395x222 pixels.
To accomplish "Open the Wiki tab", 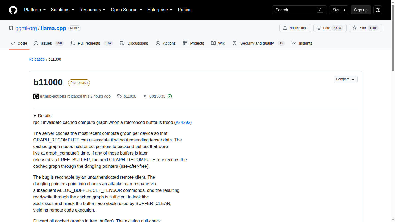I will tap(218, 43).
